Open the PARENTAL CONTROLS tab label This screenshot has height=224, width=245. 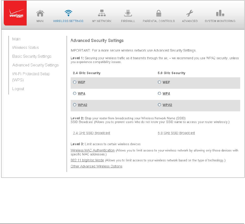[x=159, y=21]
